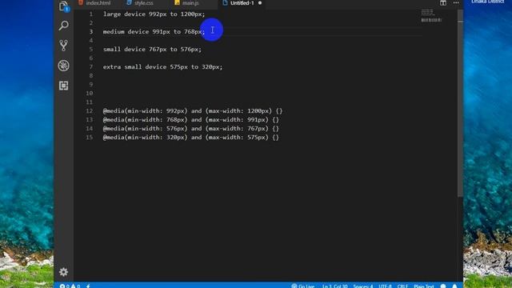This screenshot has height=288, width=512.
Task: Change the UTF-8 file encoding
Action: (386, 286)
